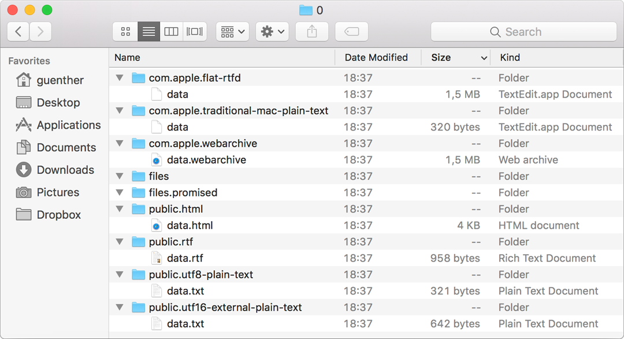Select the public.rtf folder name

coord(170,241)
